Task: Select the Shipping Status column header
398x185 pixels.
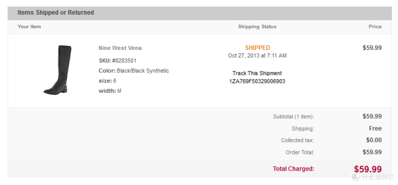Action: [x=257, y=26]
